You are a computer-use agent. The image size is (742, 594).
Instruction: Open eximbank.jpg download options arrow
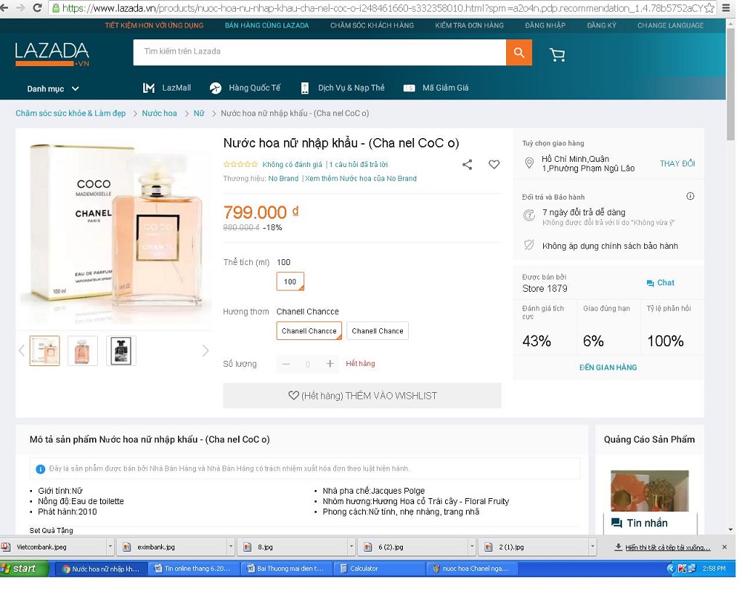(231, 546)
